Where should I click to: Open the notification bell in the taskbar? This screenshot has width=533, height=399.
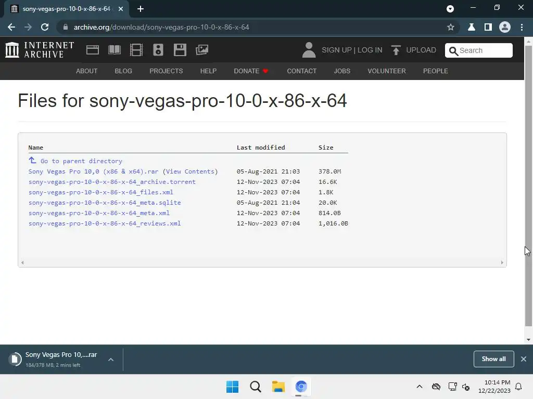tap(518, 387)
